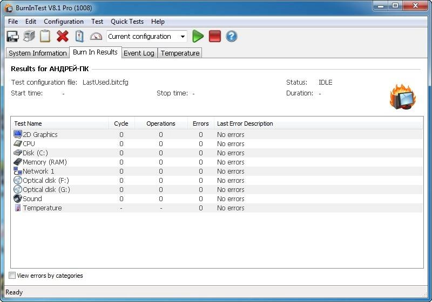Click the flaming computer logo

(402, 97)
